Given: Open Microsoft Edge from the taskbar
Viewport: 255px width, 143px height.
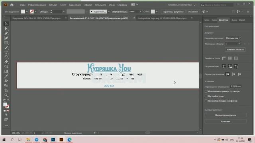Looking at the screenshot, I should point(69,139).
